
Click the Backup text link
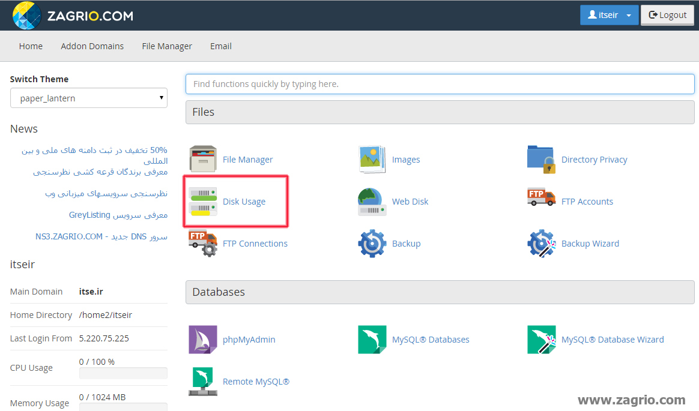coord(406,244)
